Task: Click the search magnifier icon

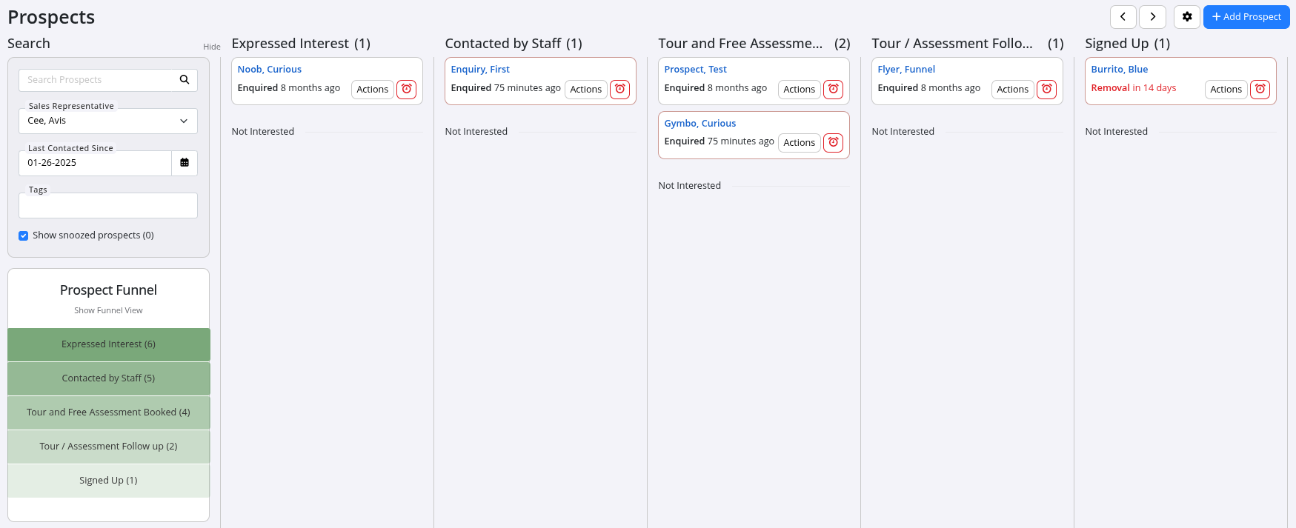Action: click(x=185, y=79)
